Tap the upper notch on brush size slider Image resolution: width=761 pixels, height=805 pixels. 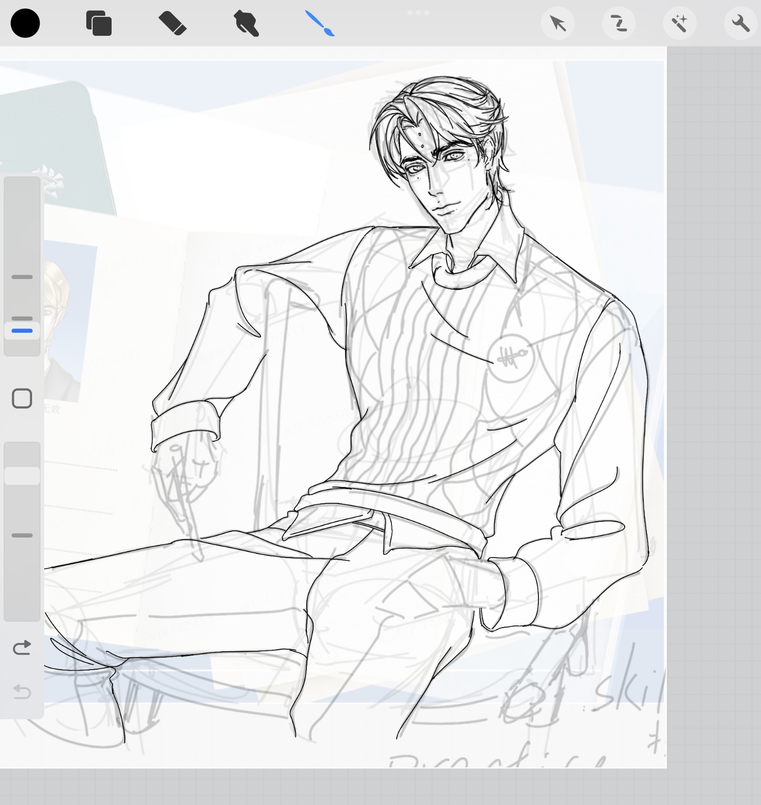pyautogui.click(x=22, y=277)
